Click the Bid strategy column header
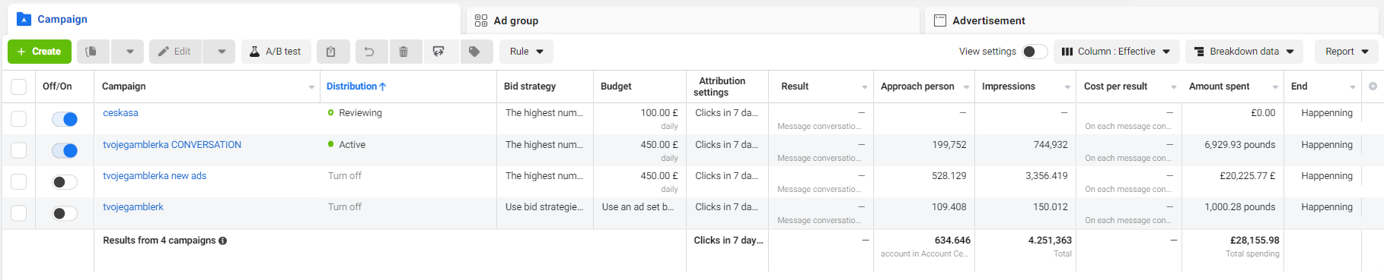Screen dimensions: 1384x280 pyautogui.click(x=530, y=87)
